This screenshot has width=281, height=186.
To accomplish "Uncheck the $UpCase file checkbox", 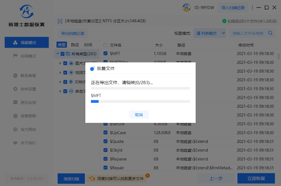I will tap(106, 133).
